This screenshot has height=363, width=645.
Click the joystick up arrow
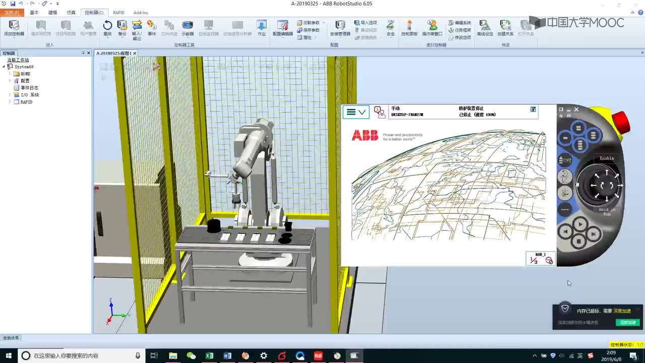[x=607, y=172]
